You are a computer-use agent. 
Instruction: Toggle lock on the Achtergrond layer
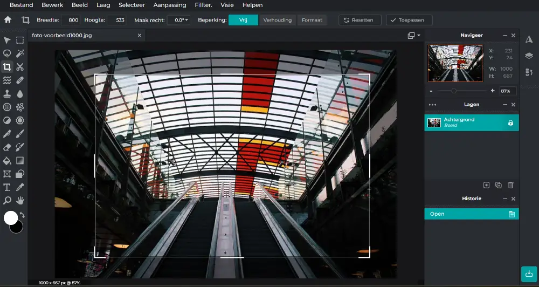click(x=510, y=123)
